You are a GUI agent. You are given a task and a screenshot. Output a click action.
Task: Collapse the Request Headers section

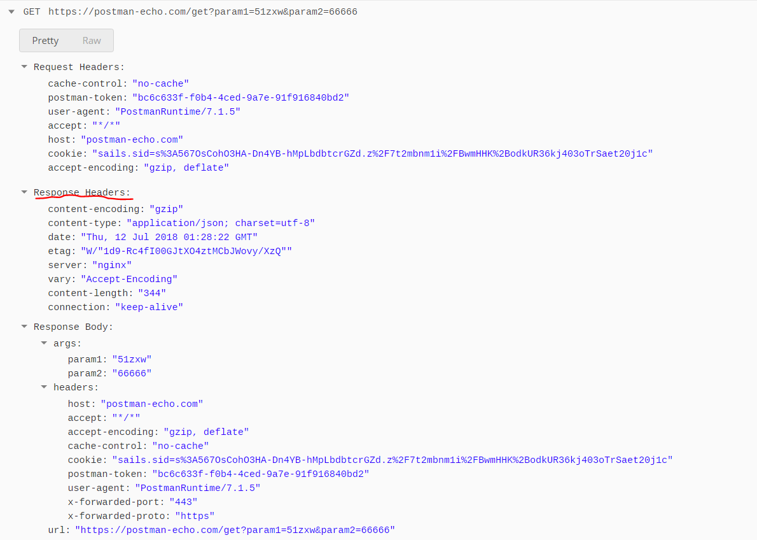24,66
